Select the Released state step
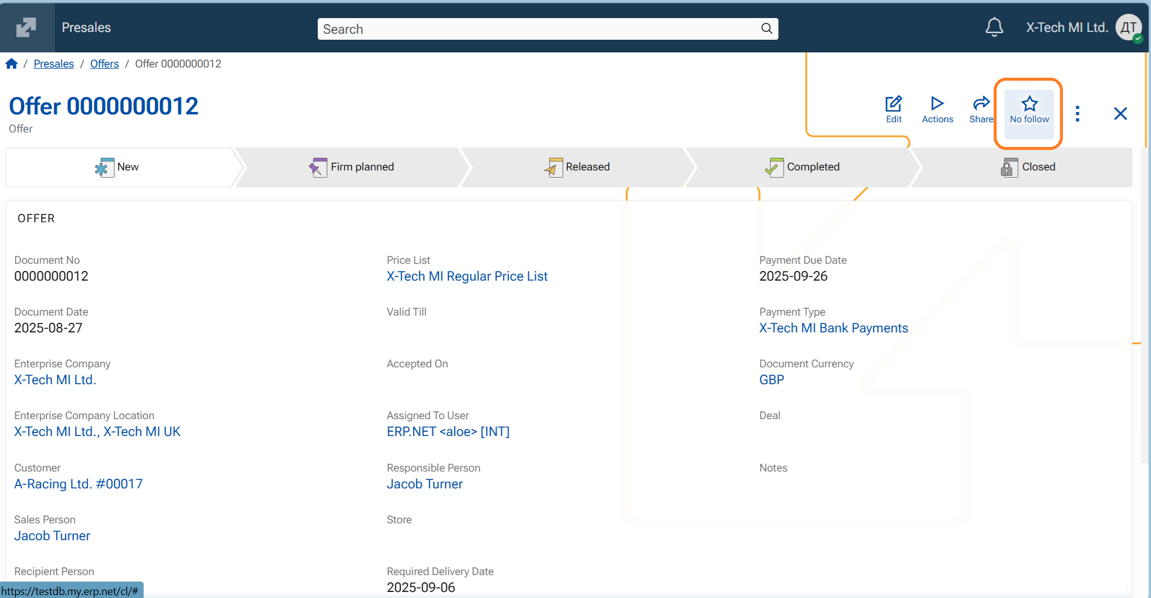Viewport: 1151px width, 598px height. (x=577, y=167)
